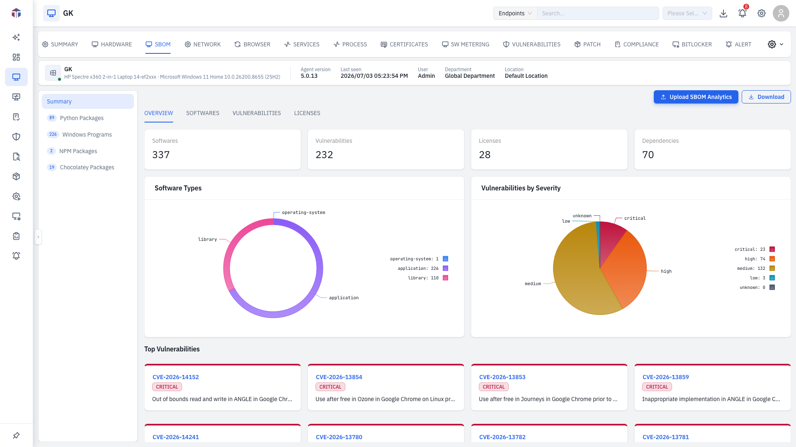This screenshot has width=796, height=447.
Task: Select NPM Packages in side list
Action: [88, 151]
